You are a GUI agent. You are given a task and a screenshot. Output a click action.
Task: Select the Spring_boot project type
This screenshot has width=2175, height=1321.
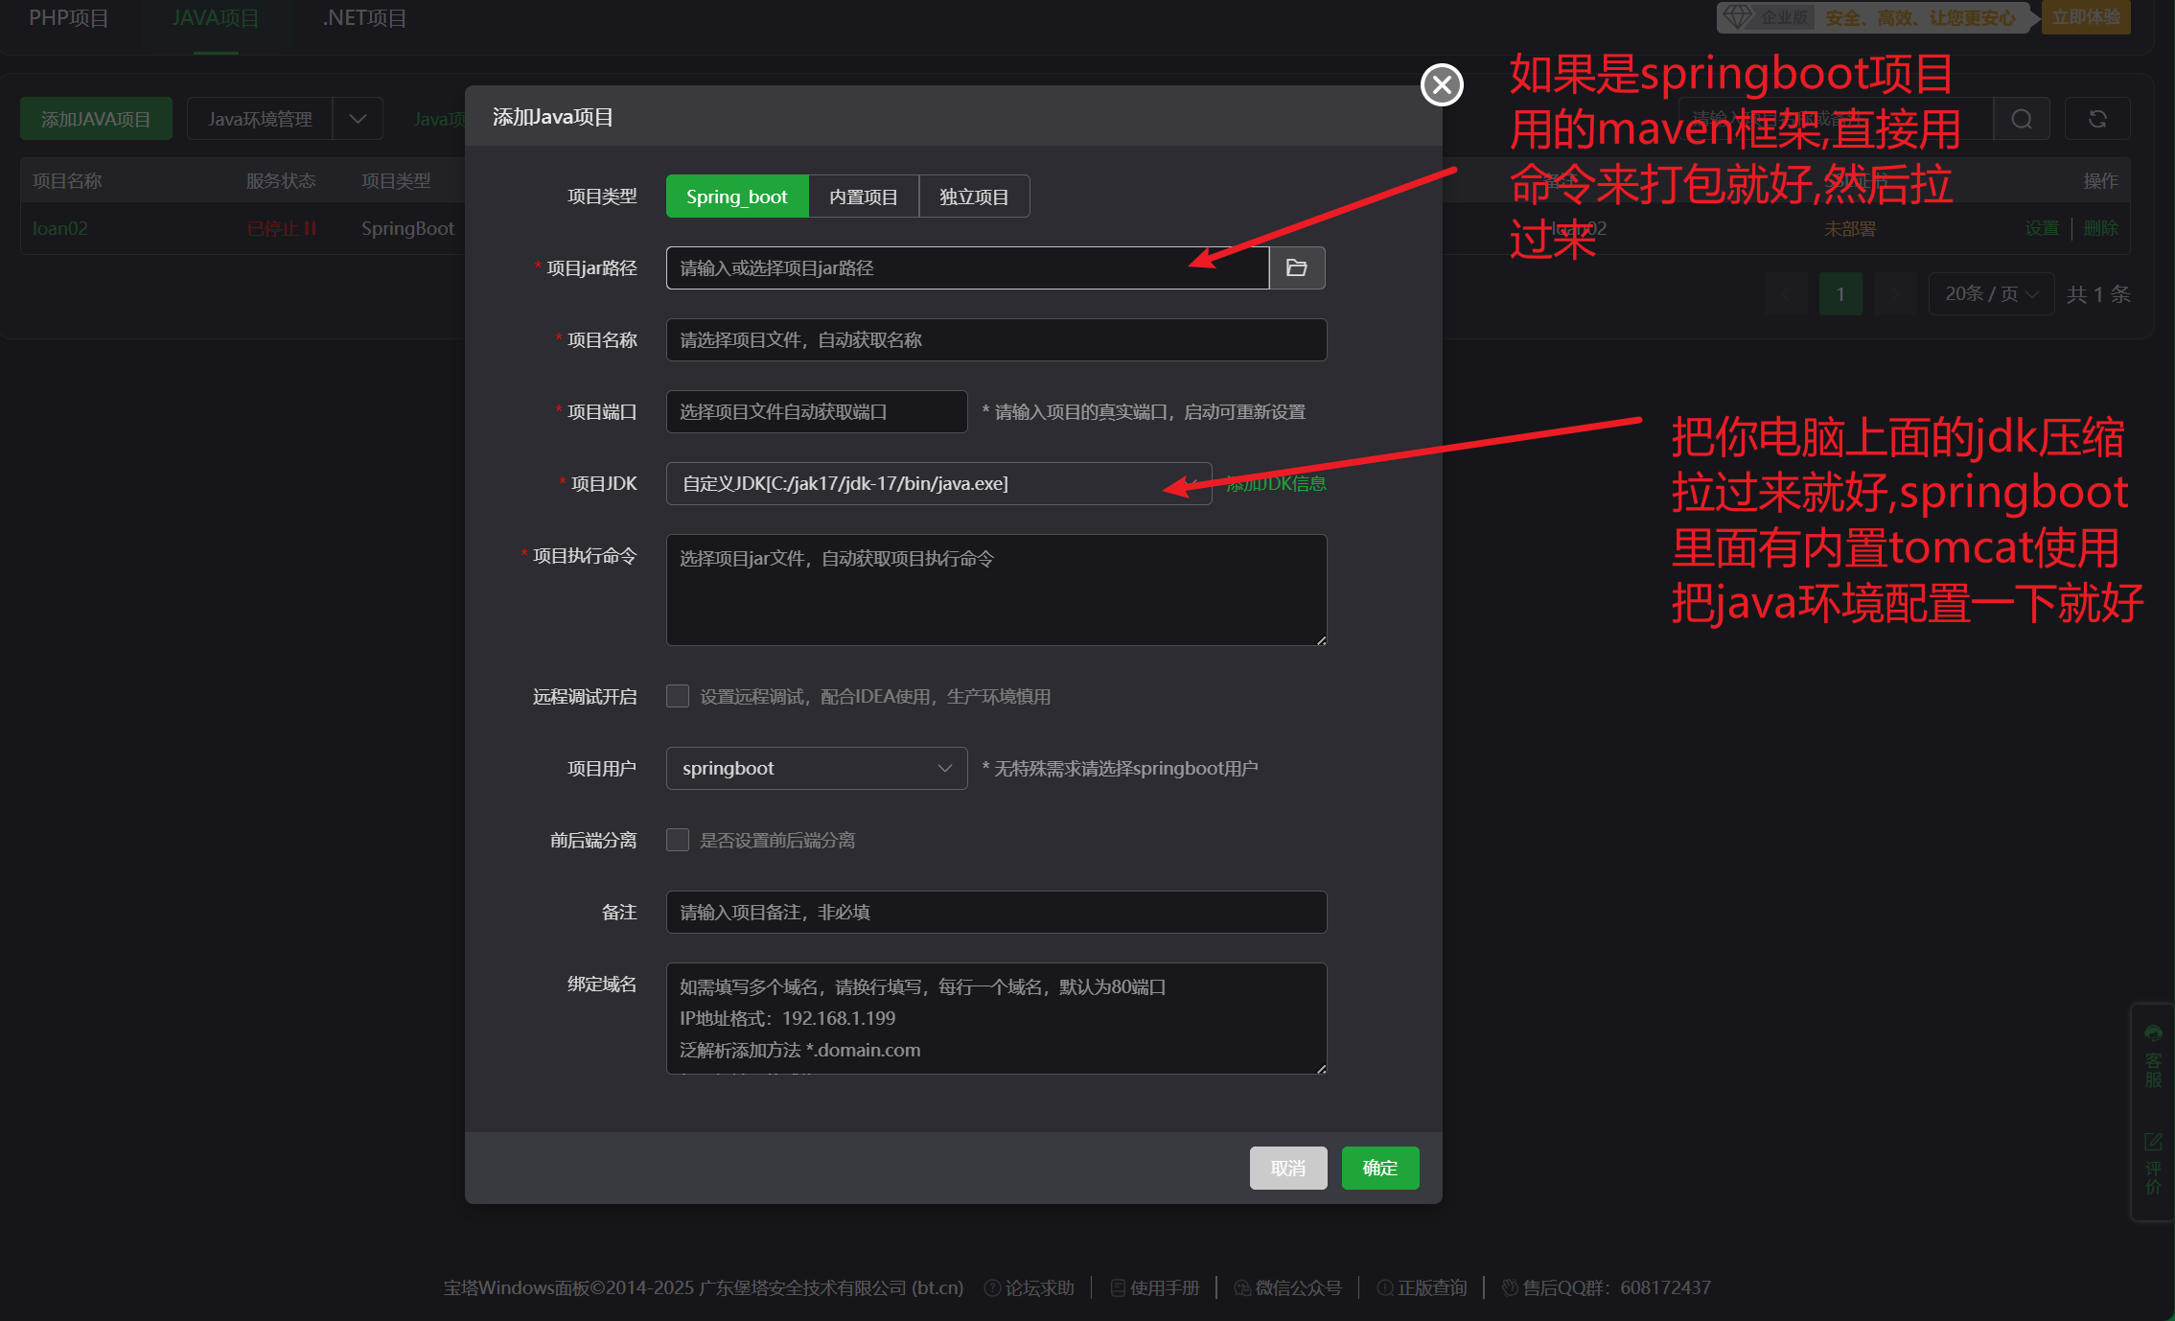coord(736,197)
